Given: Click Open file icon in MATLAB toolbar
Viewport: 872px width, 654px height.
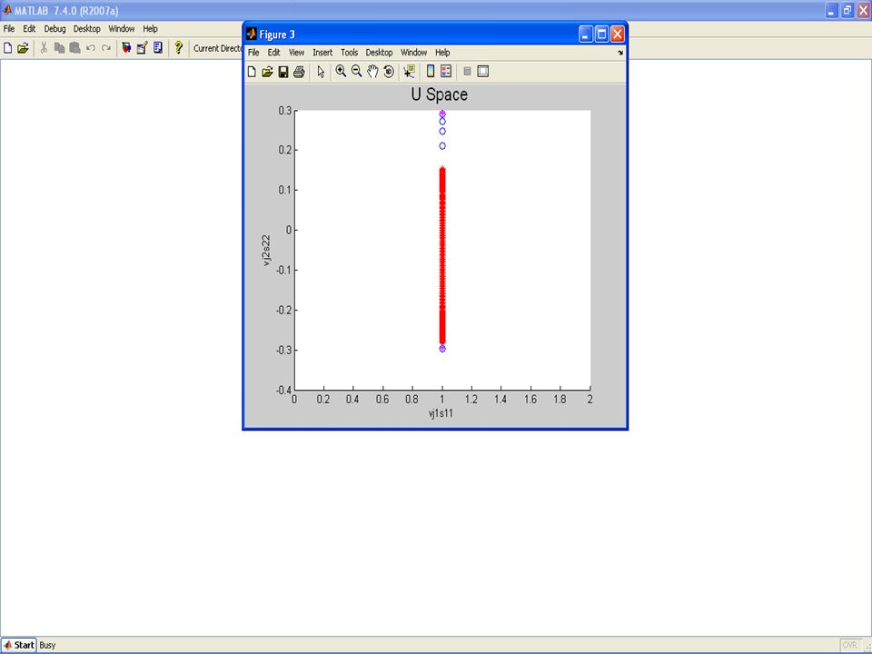Looking at the screenshot, I should click(23, 48).
